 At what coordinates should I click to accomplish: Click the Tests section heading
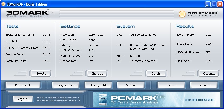tap(12, 26)
